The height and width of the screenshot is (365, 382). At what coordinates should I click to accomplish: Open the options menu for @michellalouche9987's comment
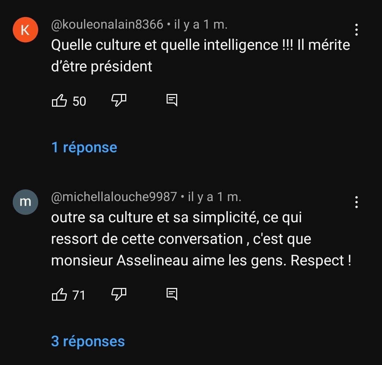[356, 202]
